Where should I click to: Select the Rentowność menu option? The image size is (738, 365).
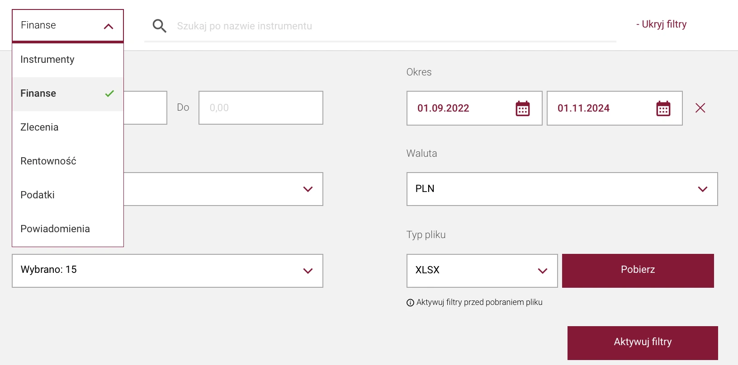click(48, 161)
